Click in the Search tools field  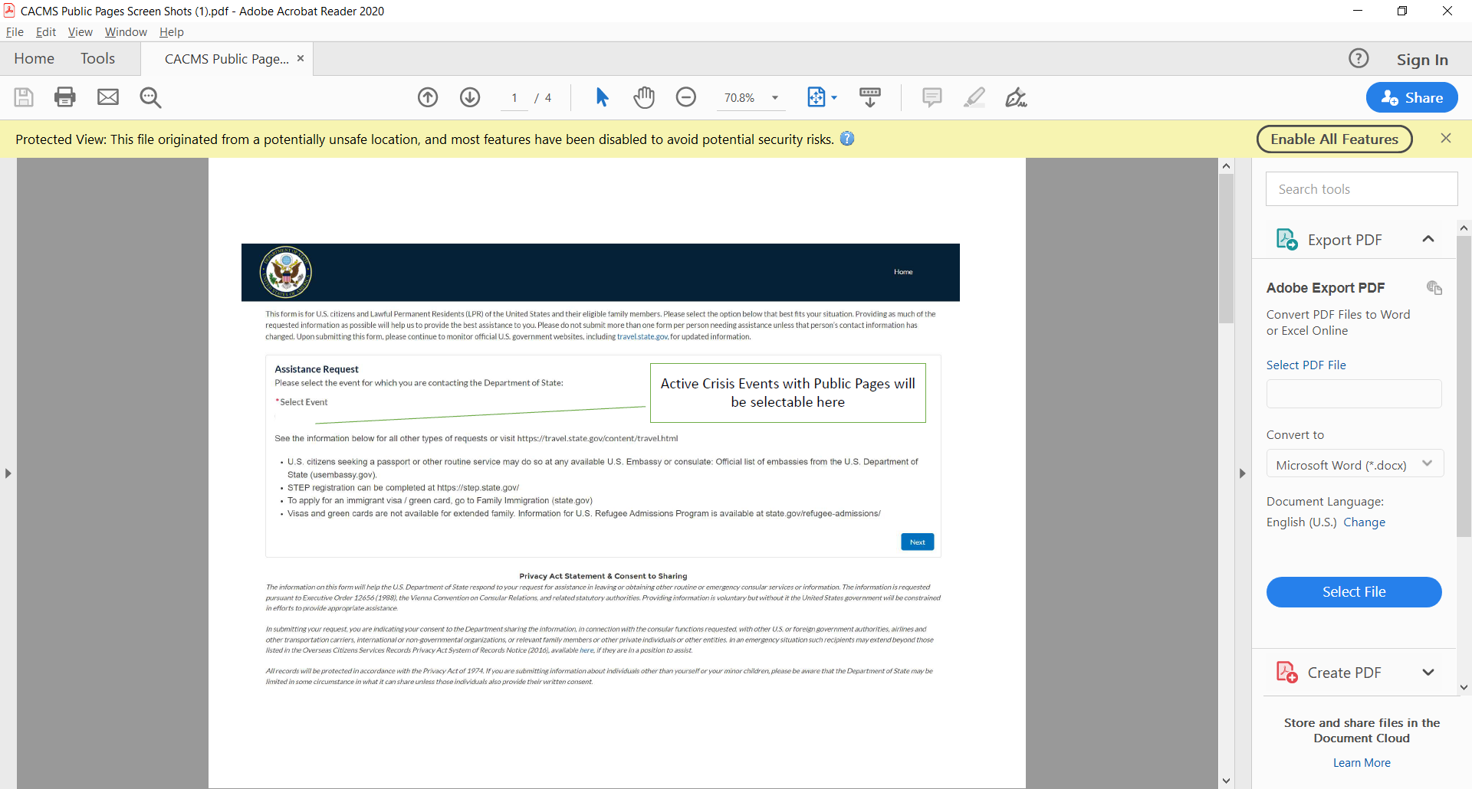click(1361, 189)
